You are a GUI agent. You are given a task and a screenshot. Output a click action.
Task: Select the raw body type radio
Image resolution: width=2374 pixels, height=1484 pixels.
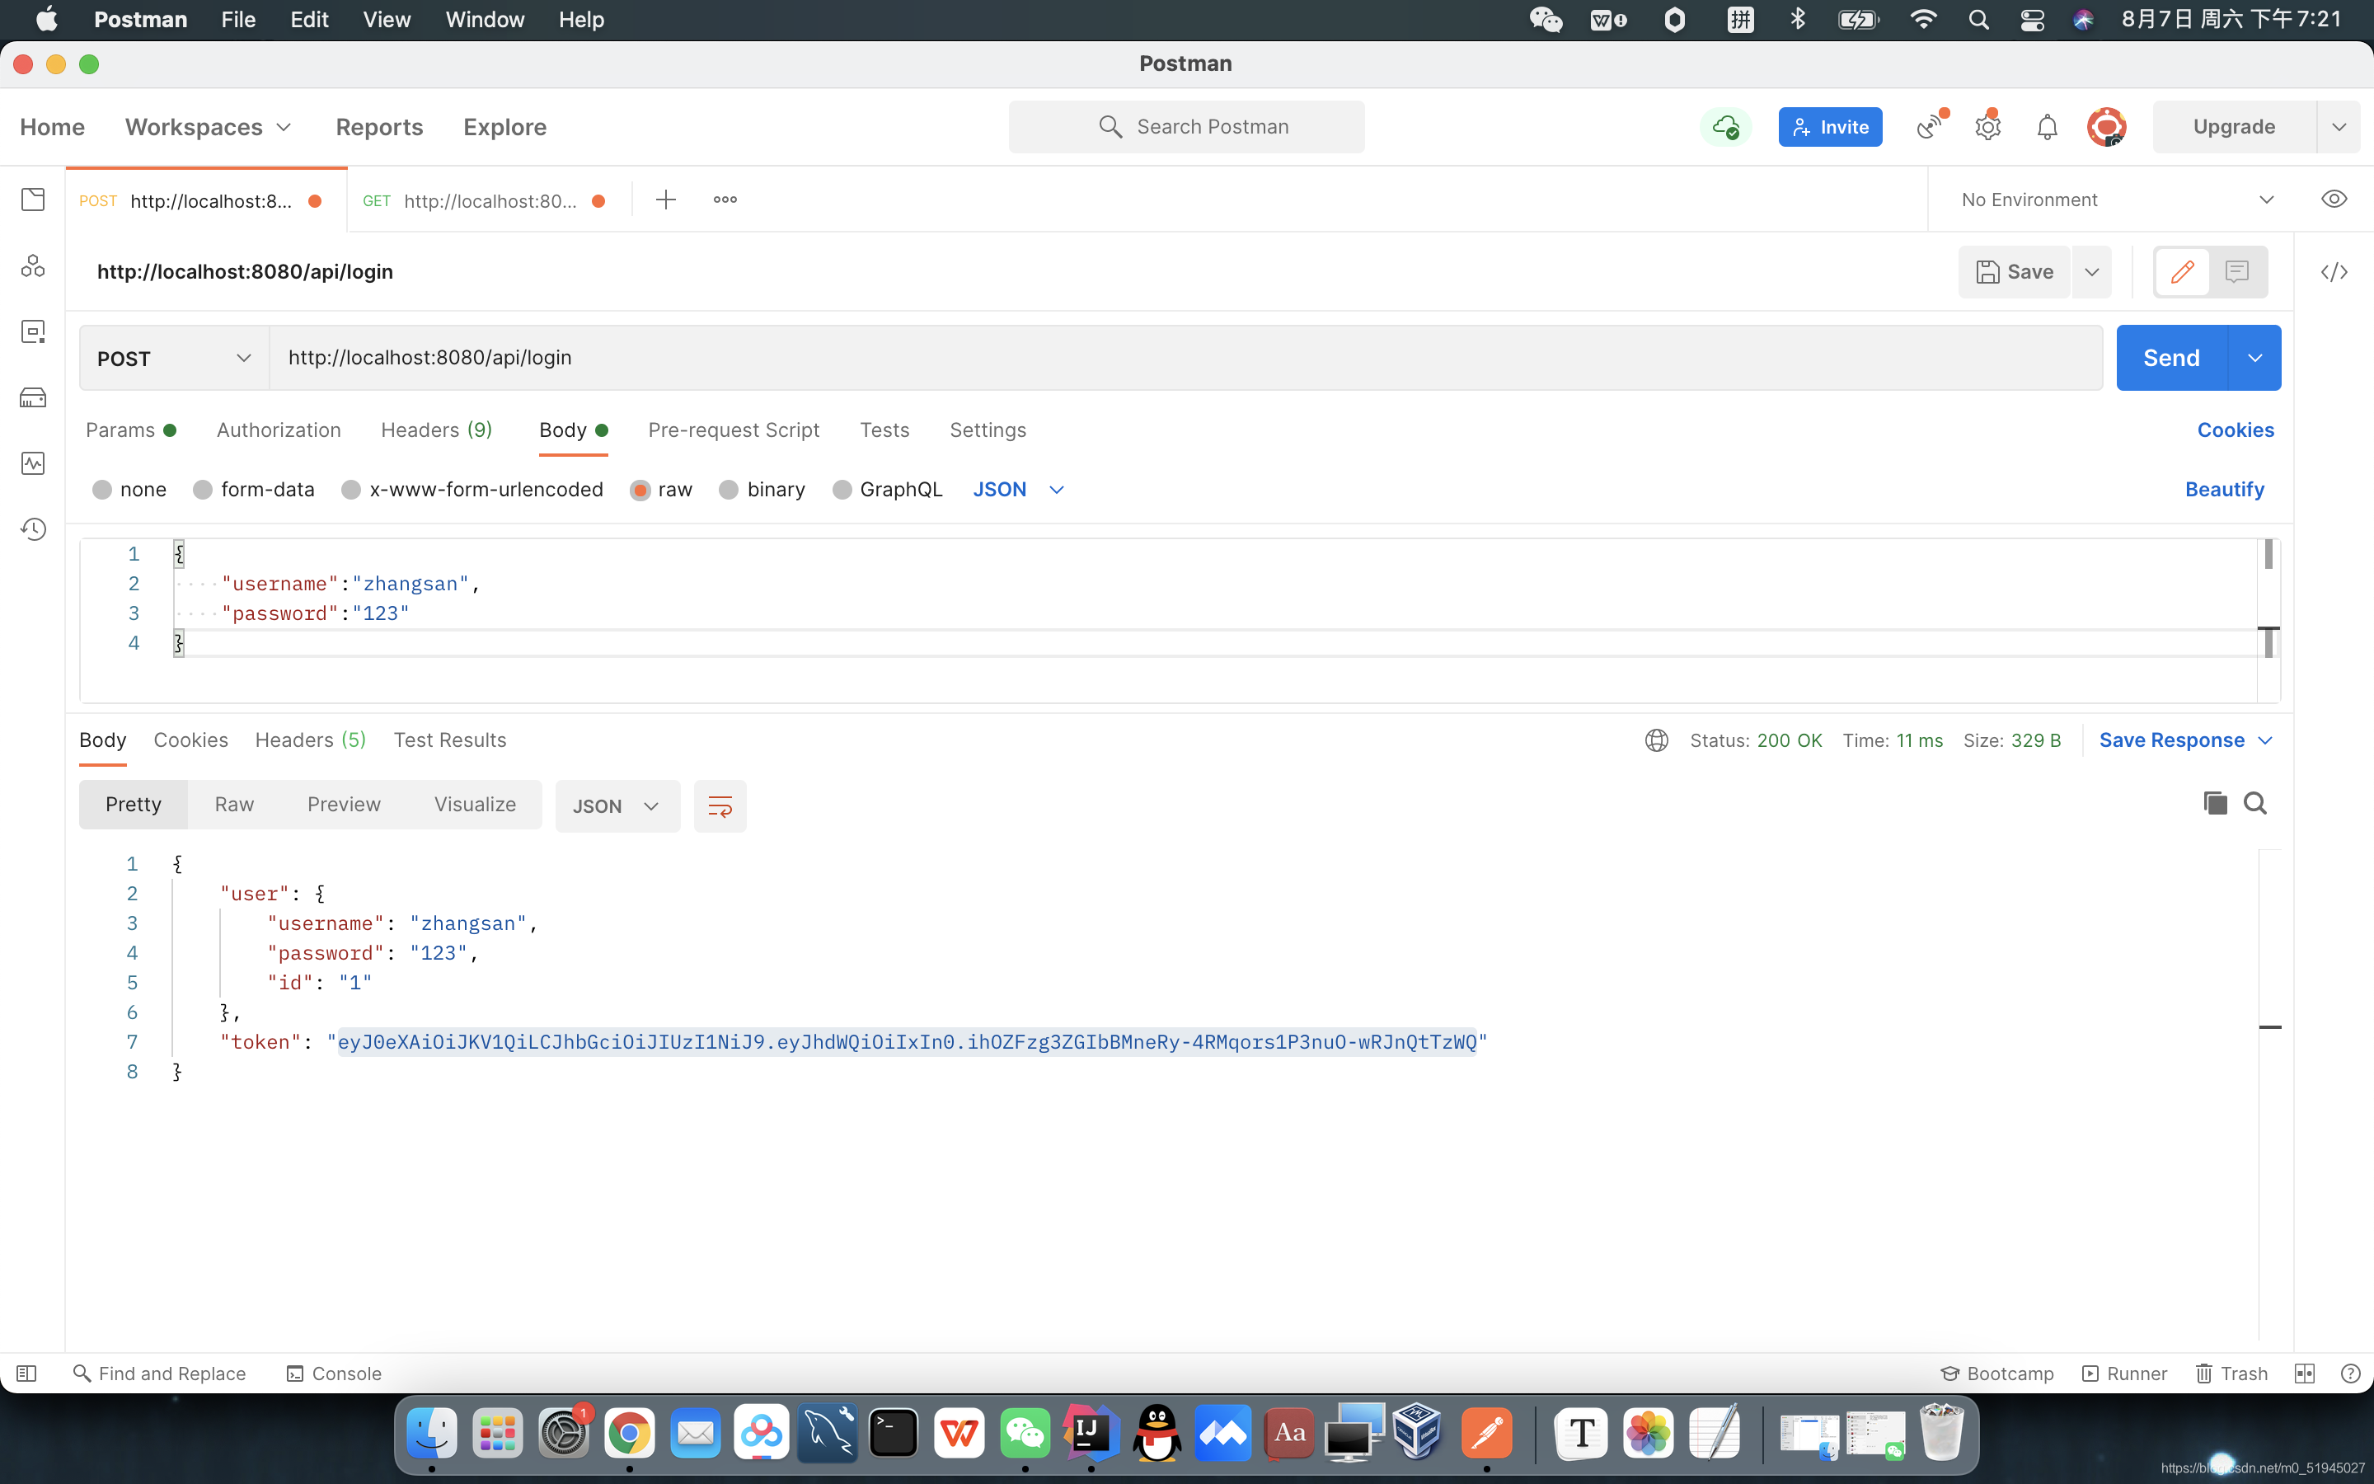[640, 490]
